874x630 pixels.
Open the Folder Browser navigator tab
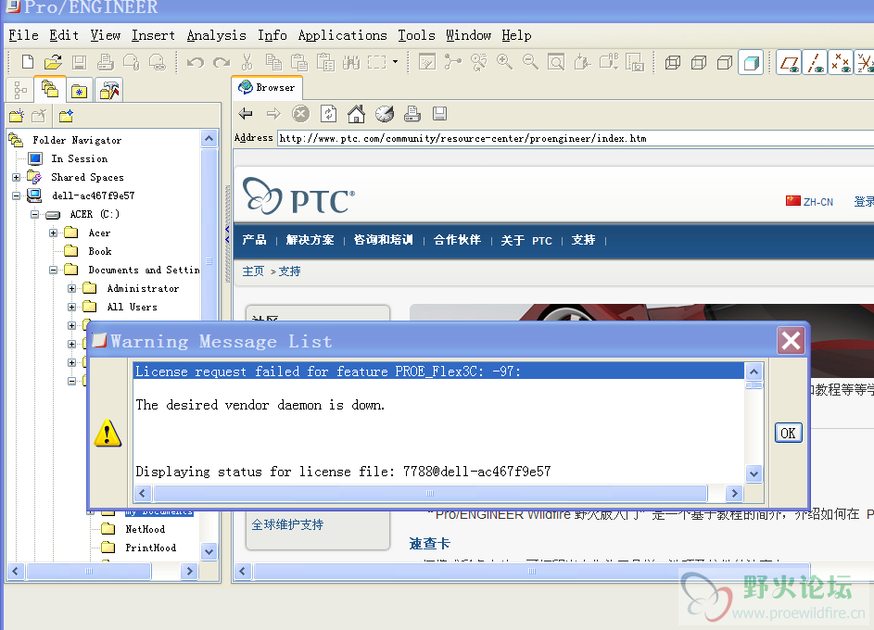coord(50,89)
